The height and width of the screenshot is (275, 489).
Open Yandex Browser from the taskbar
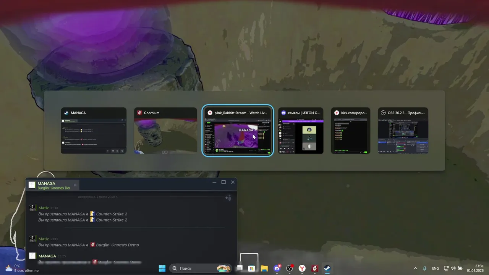(x=302, y=268)
